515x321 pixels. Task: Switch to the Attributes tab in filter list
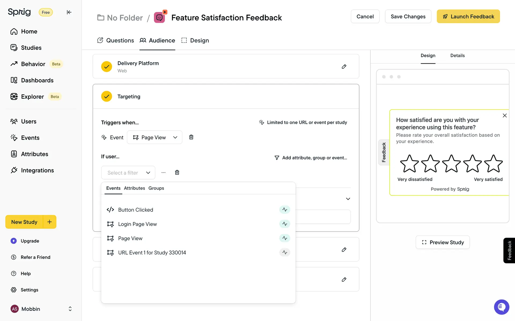coord(134,188)
